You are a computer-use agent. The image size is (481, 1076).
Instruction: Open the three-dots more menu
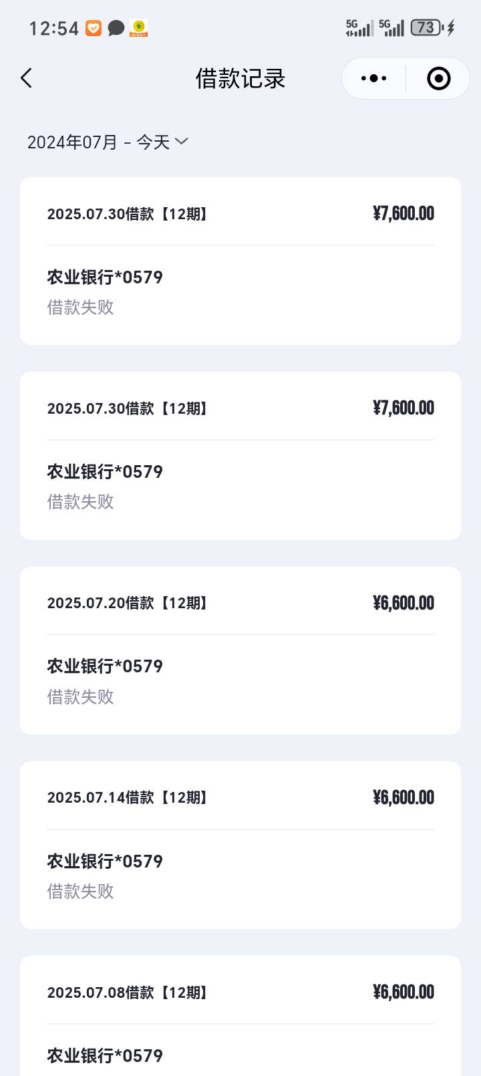[x=373, y=78]
